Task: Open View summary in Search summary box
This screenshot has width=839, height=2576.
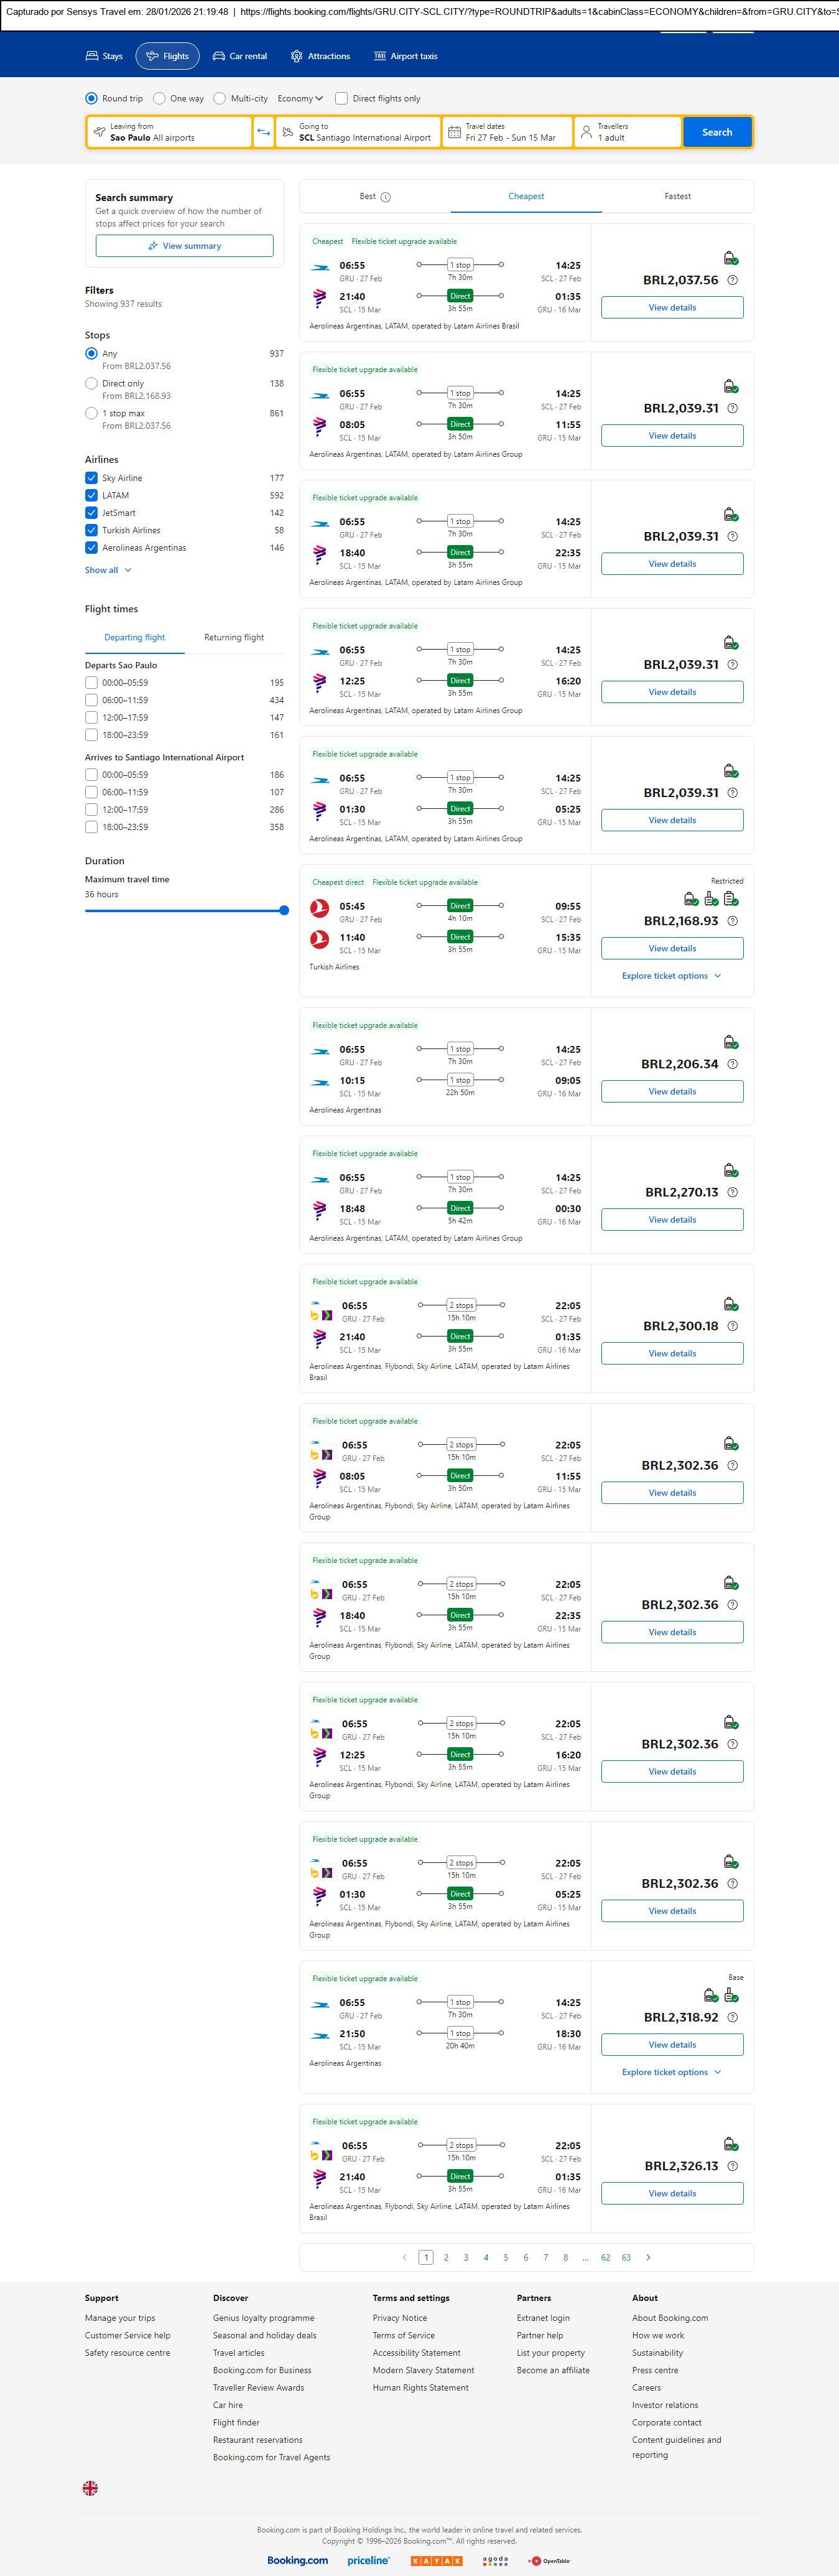Action: click(x=184, y=246)
